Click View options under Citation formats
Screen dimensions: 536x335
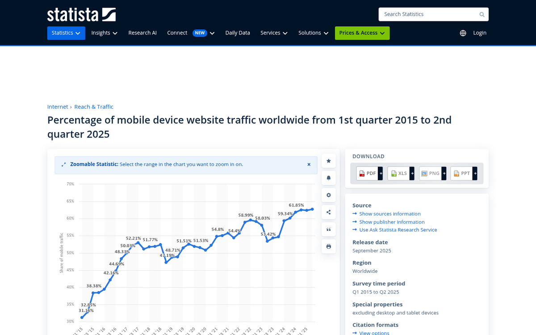pos(374,333)
